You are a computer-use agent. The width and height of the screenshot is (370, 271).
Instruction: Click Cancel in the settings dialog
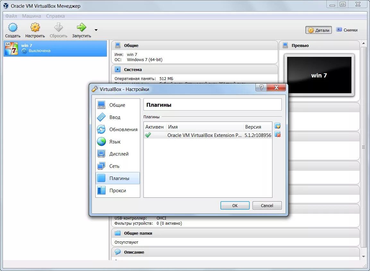click(x=267, y=205)
